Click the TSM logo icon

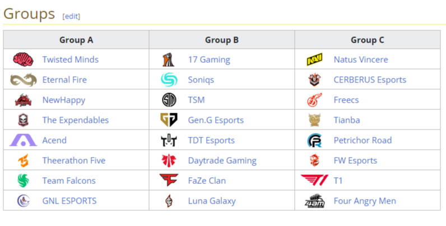coord(169,100)
